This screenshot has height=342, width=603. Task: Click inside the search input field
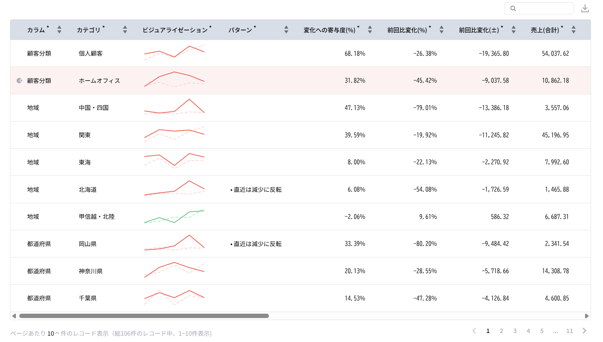pos(543,8)
